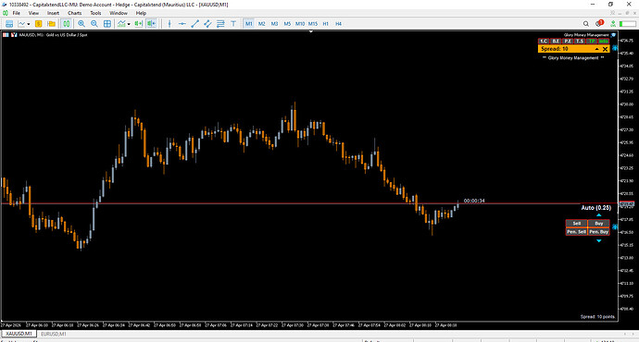Switch to M10 timeframe
639x342 pixels.
300,24
